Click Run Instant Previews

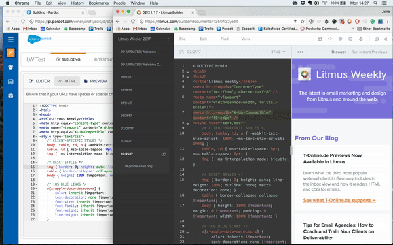pyautogui.click(x=369, y=52)
